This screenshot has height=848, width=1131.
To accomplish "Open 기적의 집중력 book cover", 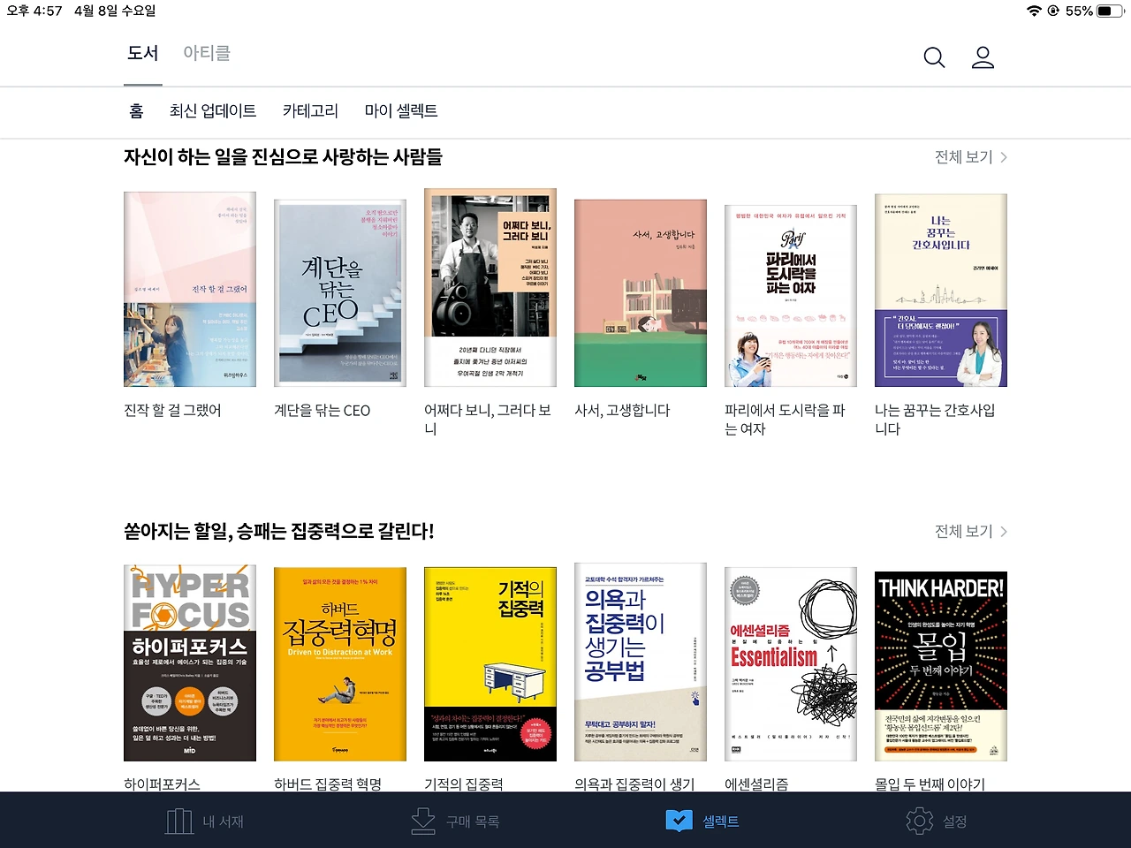I will 490,664.
